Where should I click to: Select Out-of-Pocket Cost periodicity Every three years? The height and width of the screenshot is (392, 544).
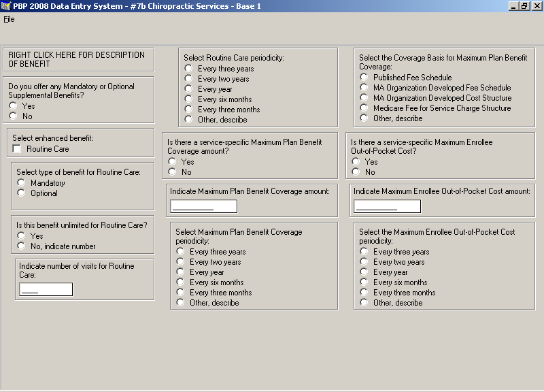[x=364, y=251]
